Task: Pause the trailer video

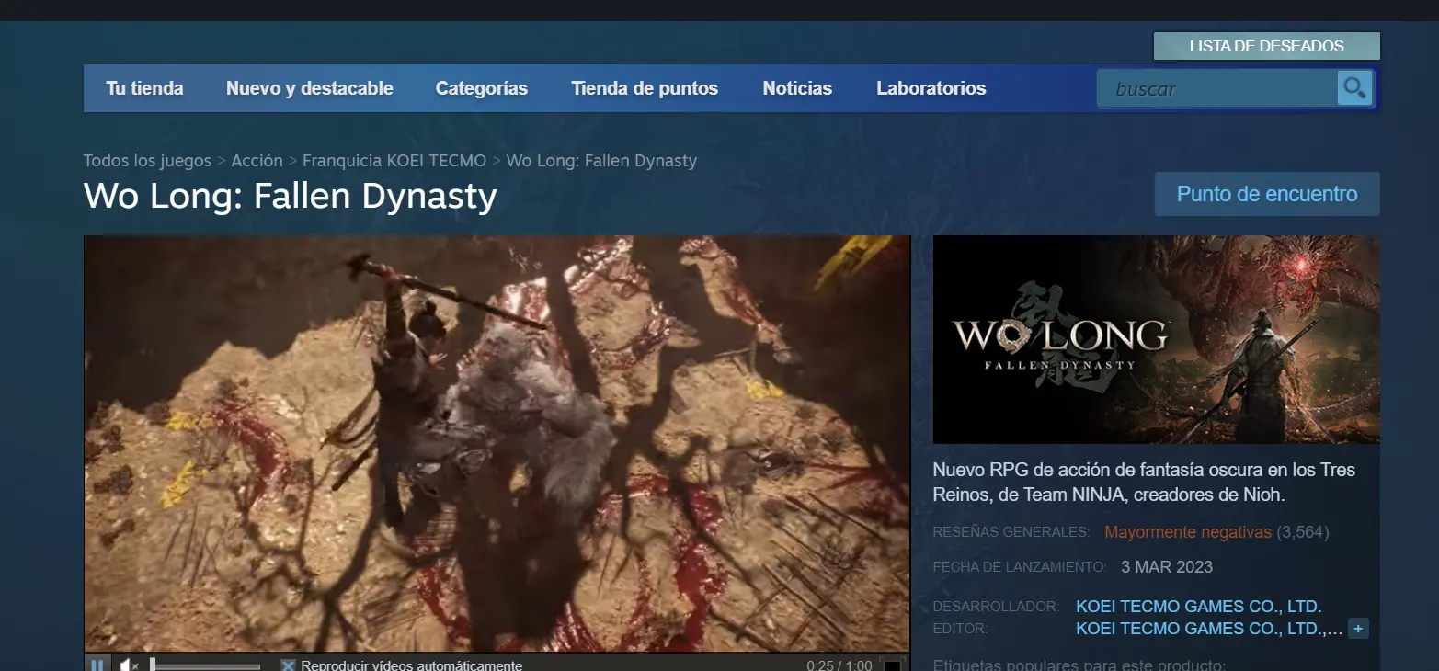Action: [x=97, y=665]
